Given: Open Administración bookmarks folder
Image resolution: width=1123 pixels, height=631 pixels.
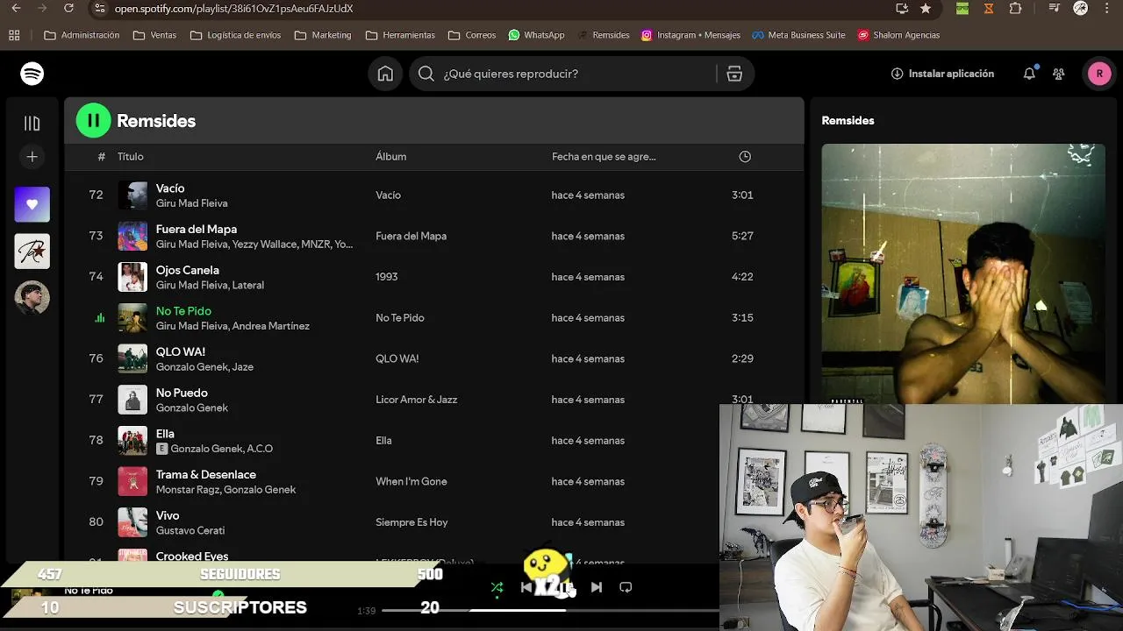Looking at the screenshot, I should pyautogui.click(x=82, y=35).
